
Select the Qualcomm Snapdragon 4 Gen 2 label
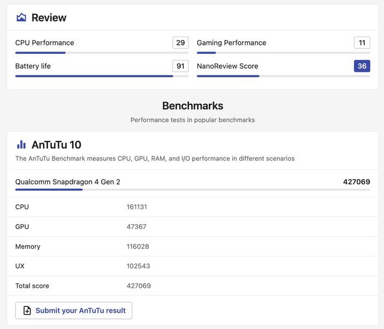point(68,182)
